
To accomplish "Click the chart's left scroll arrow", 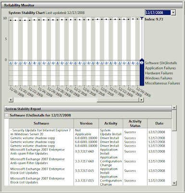I will (11, 100).
